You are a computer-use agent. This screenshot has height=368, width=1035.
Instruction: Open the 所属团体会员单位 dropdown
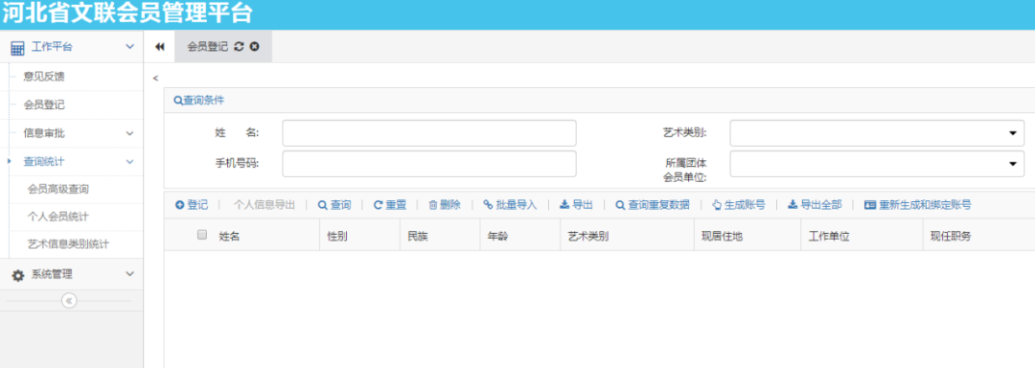(877, 164)
